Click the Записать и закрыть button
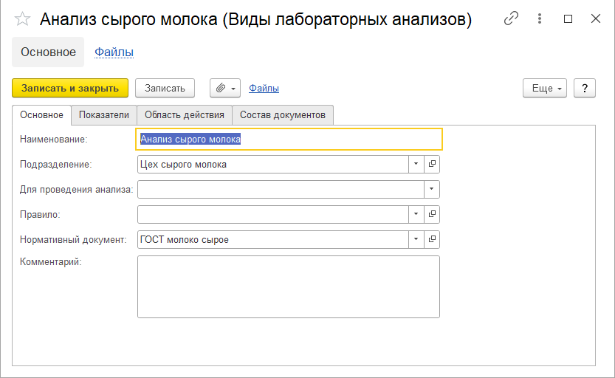 coord(70,88)
